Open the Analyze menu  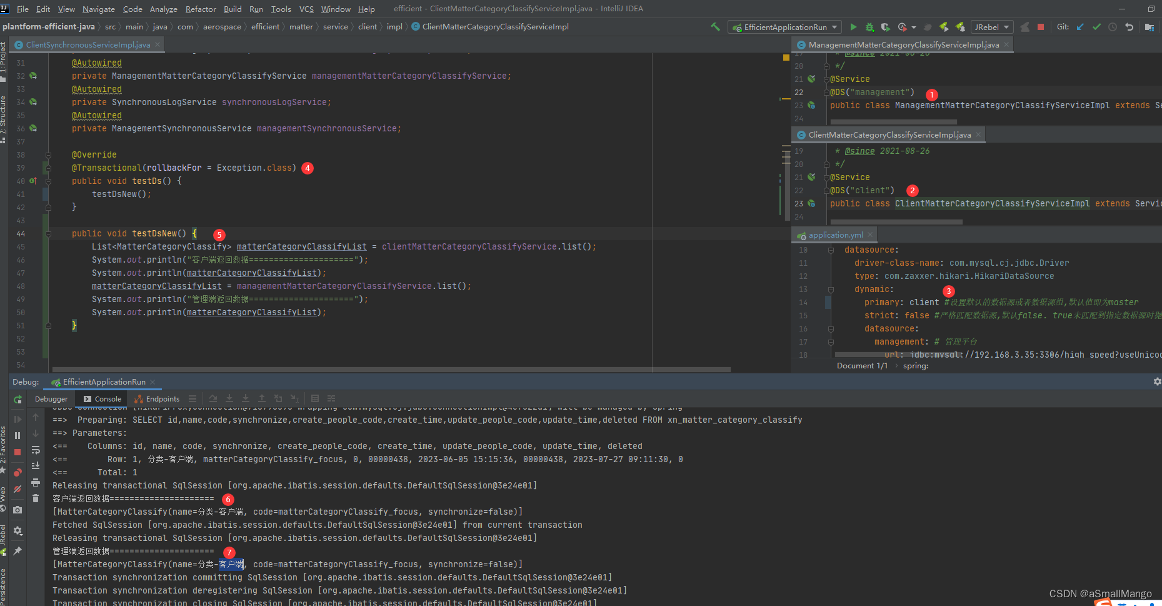coord(164,9)
